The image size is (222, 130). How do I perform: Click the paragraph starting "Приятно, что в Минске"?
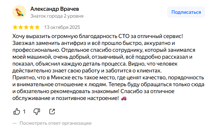pyautogui.click(x=83, y=77)
